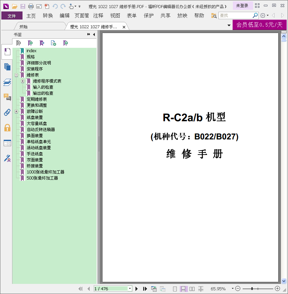Open the page number dropdown
The width and height of the screenshot is (288, 294).
pyautogui.click(x=130, y=289)
